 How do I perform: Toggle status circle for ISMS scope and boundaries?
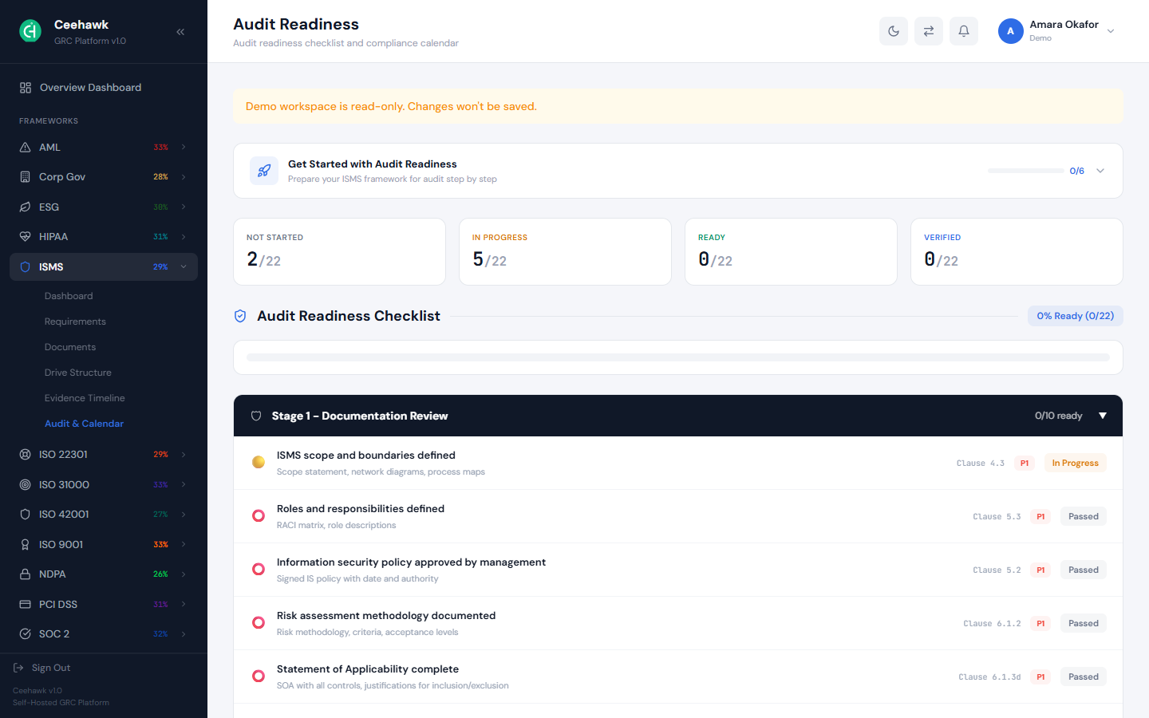point(259,462)
